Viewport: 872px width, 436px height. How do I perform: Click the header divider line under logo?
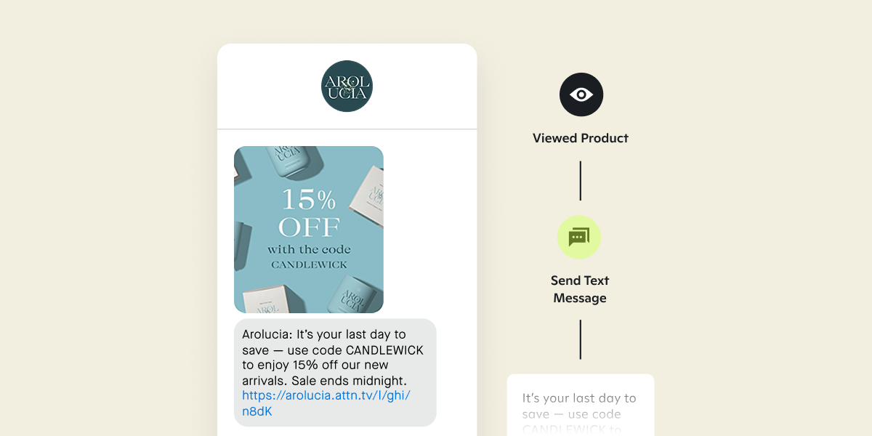[x=347, y=129]
